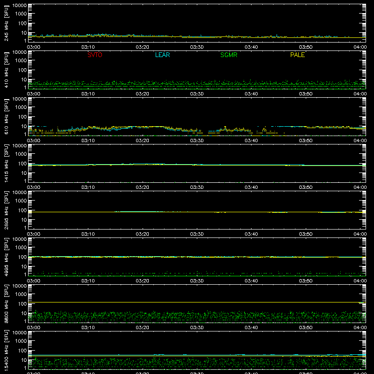The width and height of the screenshot is (374, 374).
Task: Click the 10000 tick value on the 245 MHz plot
Action: click(x=20, y=6)
